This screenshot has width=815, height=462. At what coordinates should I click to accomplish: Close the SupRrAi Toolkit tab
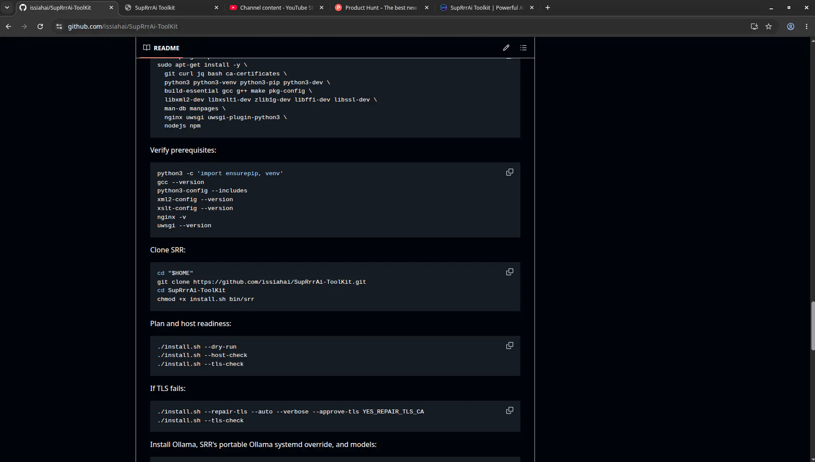[x=216, y=8]
